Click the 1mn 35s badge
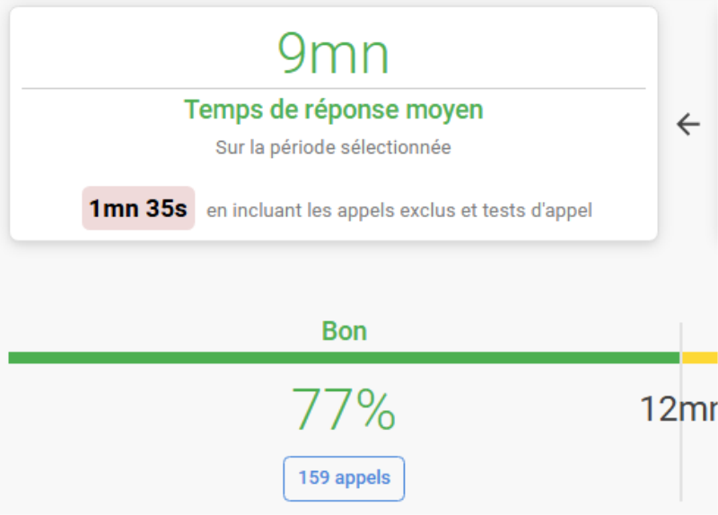This screenshot has height=515, width=718. point(138,209)
